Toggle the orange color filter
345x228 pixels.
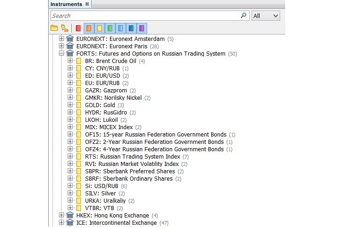(x=89, y=28)
